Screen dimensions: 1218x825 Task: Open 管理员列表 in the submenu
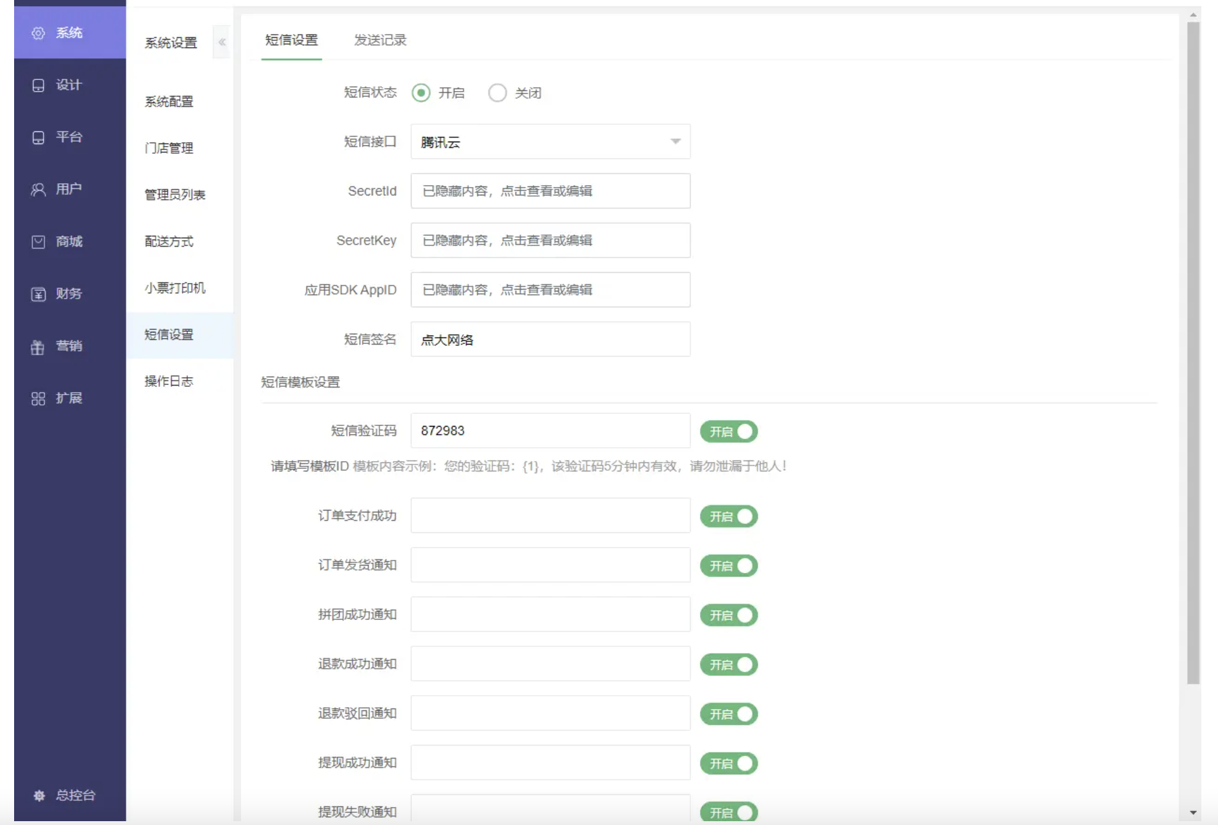click(x=175, y=195)
